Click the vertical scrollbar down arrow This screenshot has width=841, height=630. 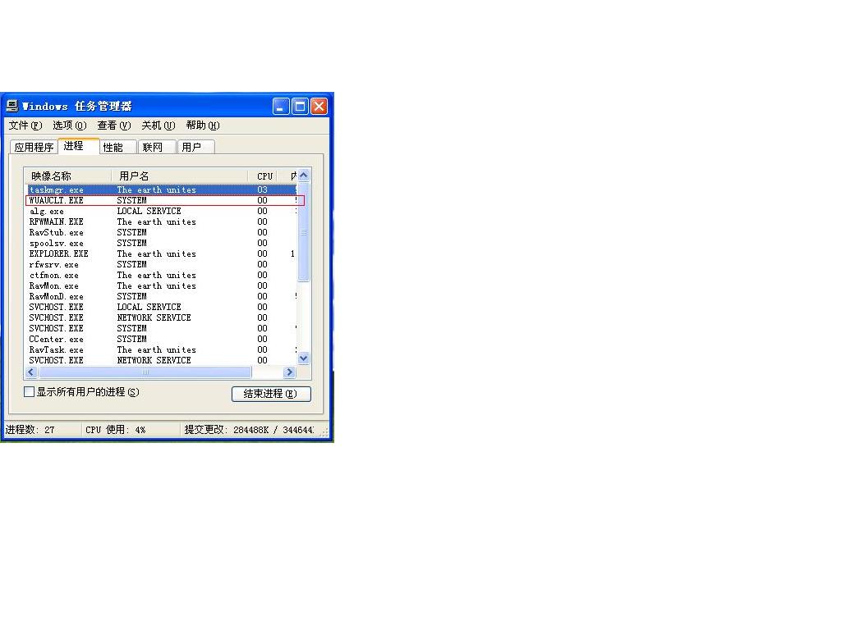[304, 358]
